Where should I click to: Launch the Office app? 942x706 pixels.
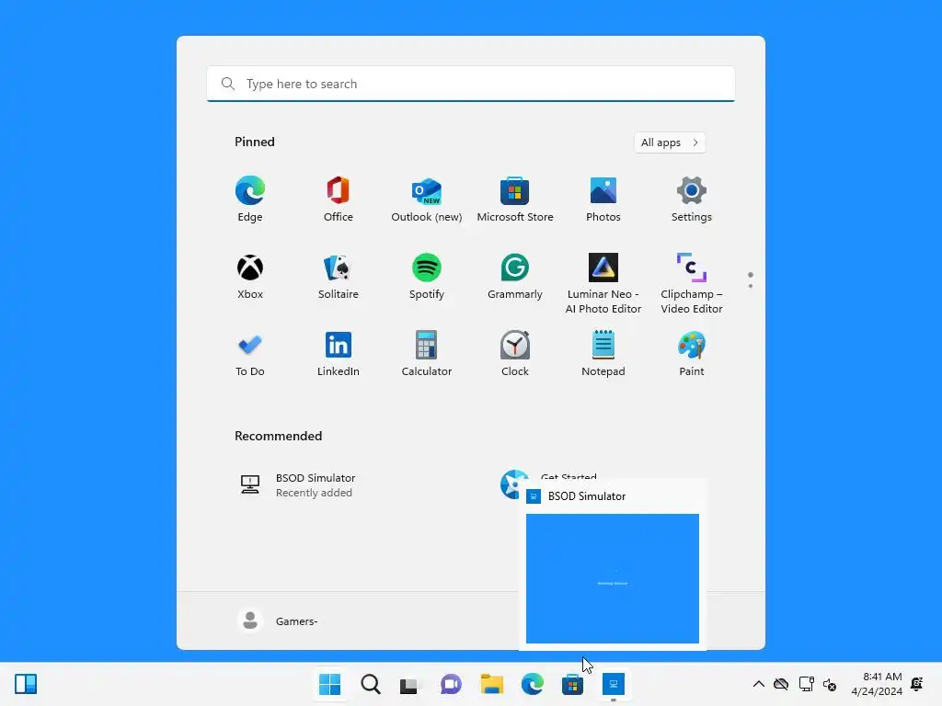339,199
